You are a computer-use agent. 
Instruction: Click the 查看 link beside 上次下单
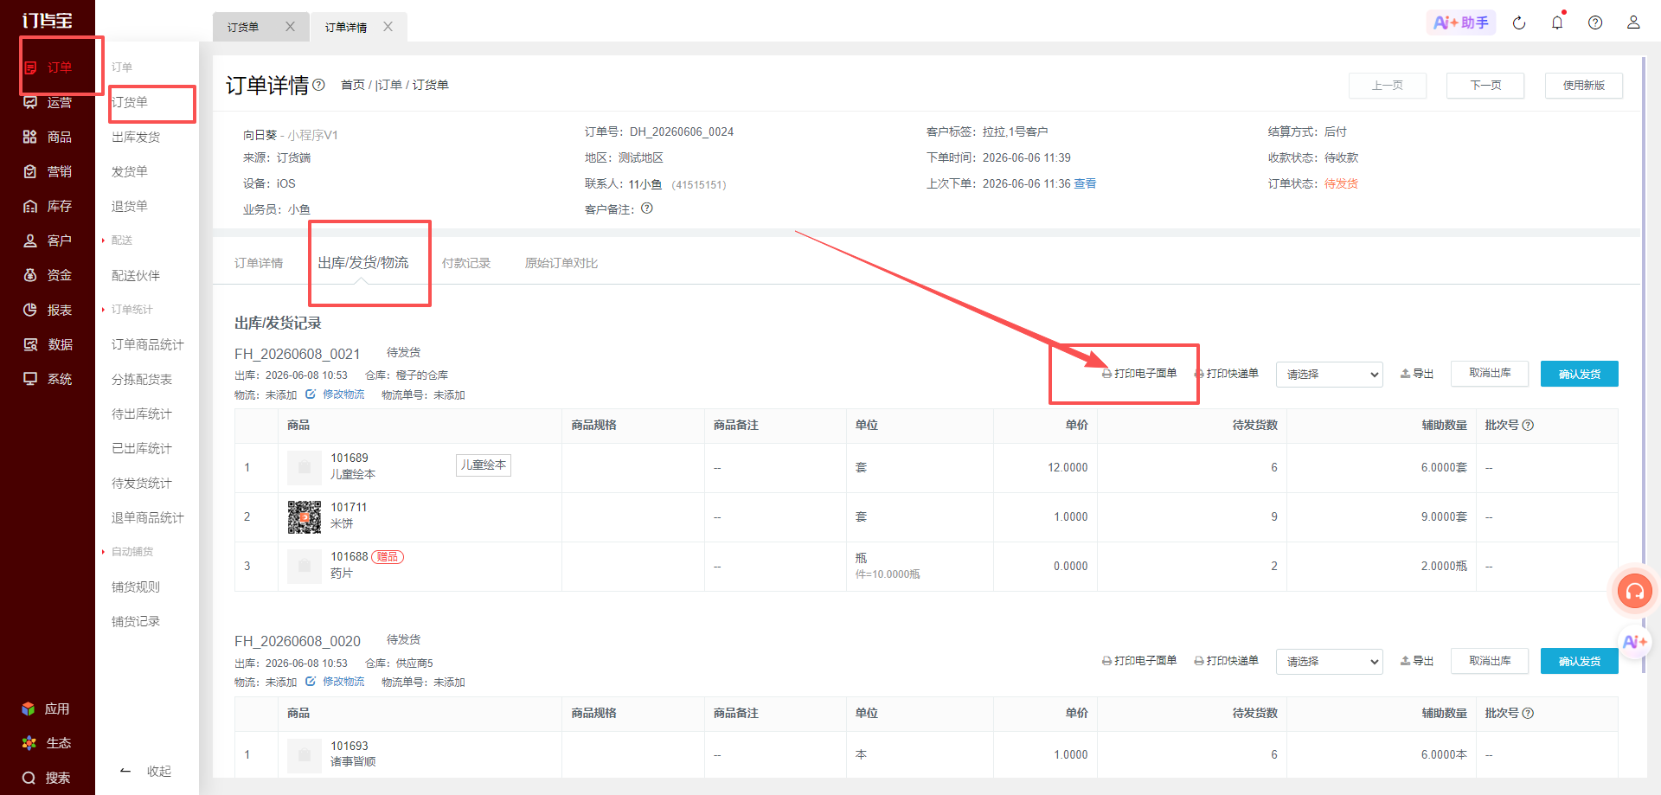(x=1085, y=183)
